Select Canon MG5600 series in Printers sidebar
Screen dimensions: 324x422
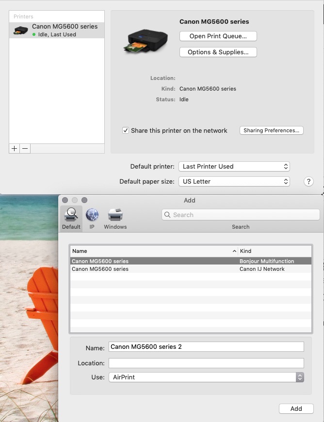(57, 30)
